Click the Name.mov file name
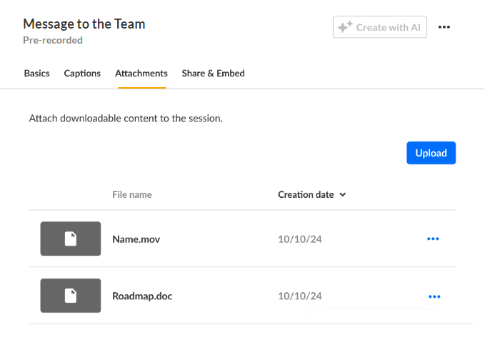The height and width of the screenshot is (355, 485). 136,239
